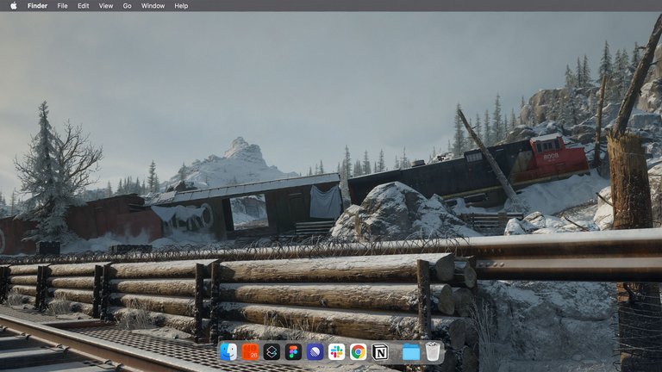Launch Notion from the Dock

pos(379,351)
